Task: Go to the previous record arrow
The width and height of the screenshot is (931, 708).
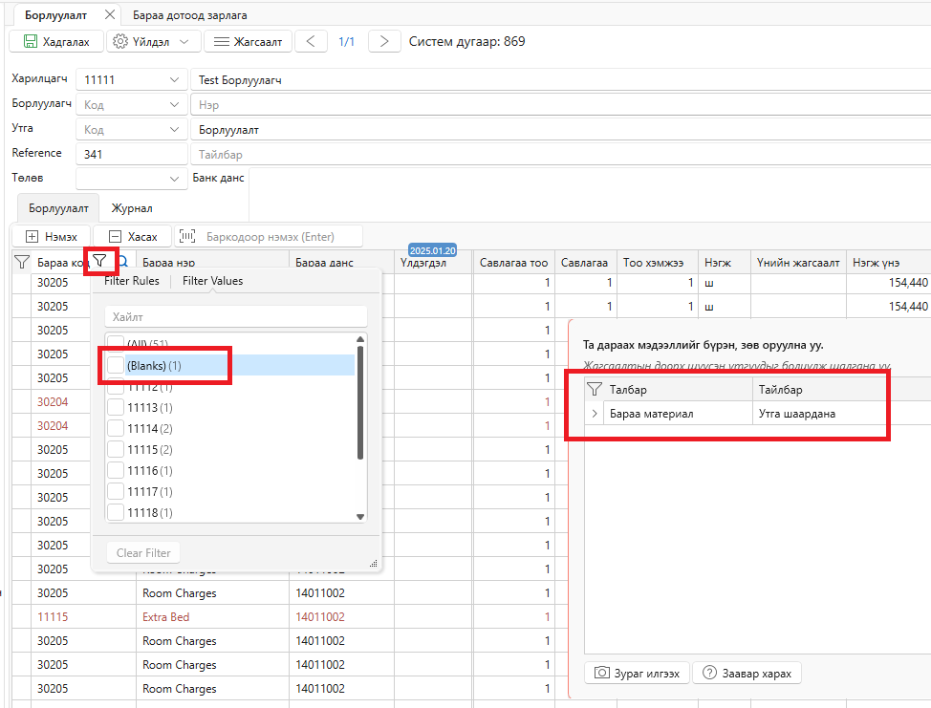Action: click(x=311, y=41)
